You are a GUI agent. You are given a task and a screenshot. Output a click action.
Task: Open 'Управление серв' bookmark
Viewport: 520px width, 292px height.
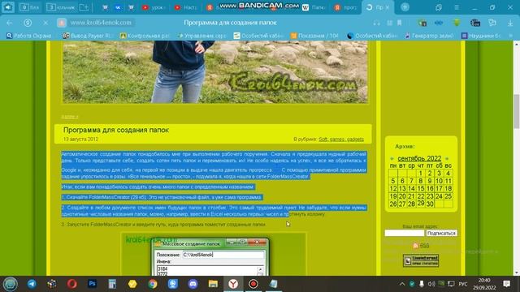(202, 36)
